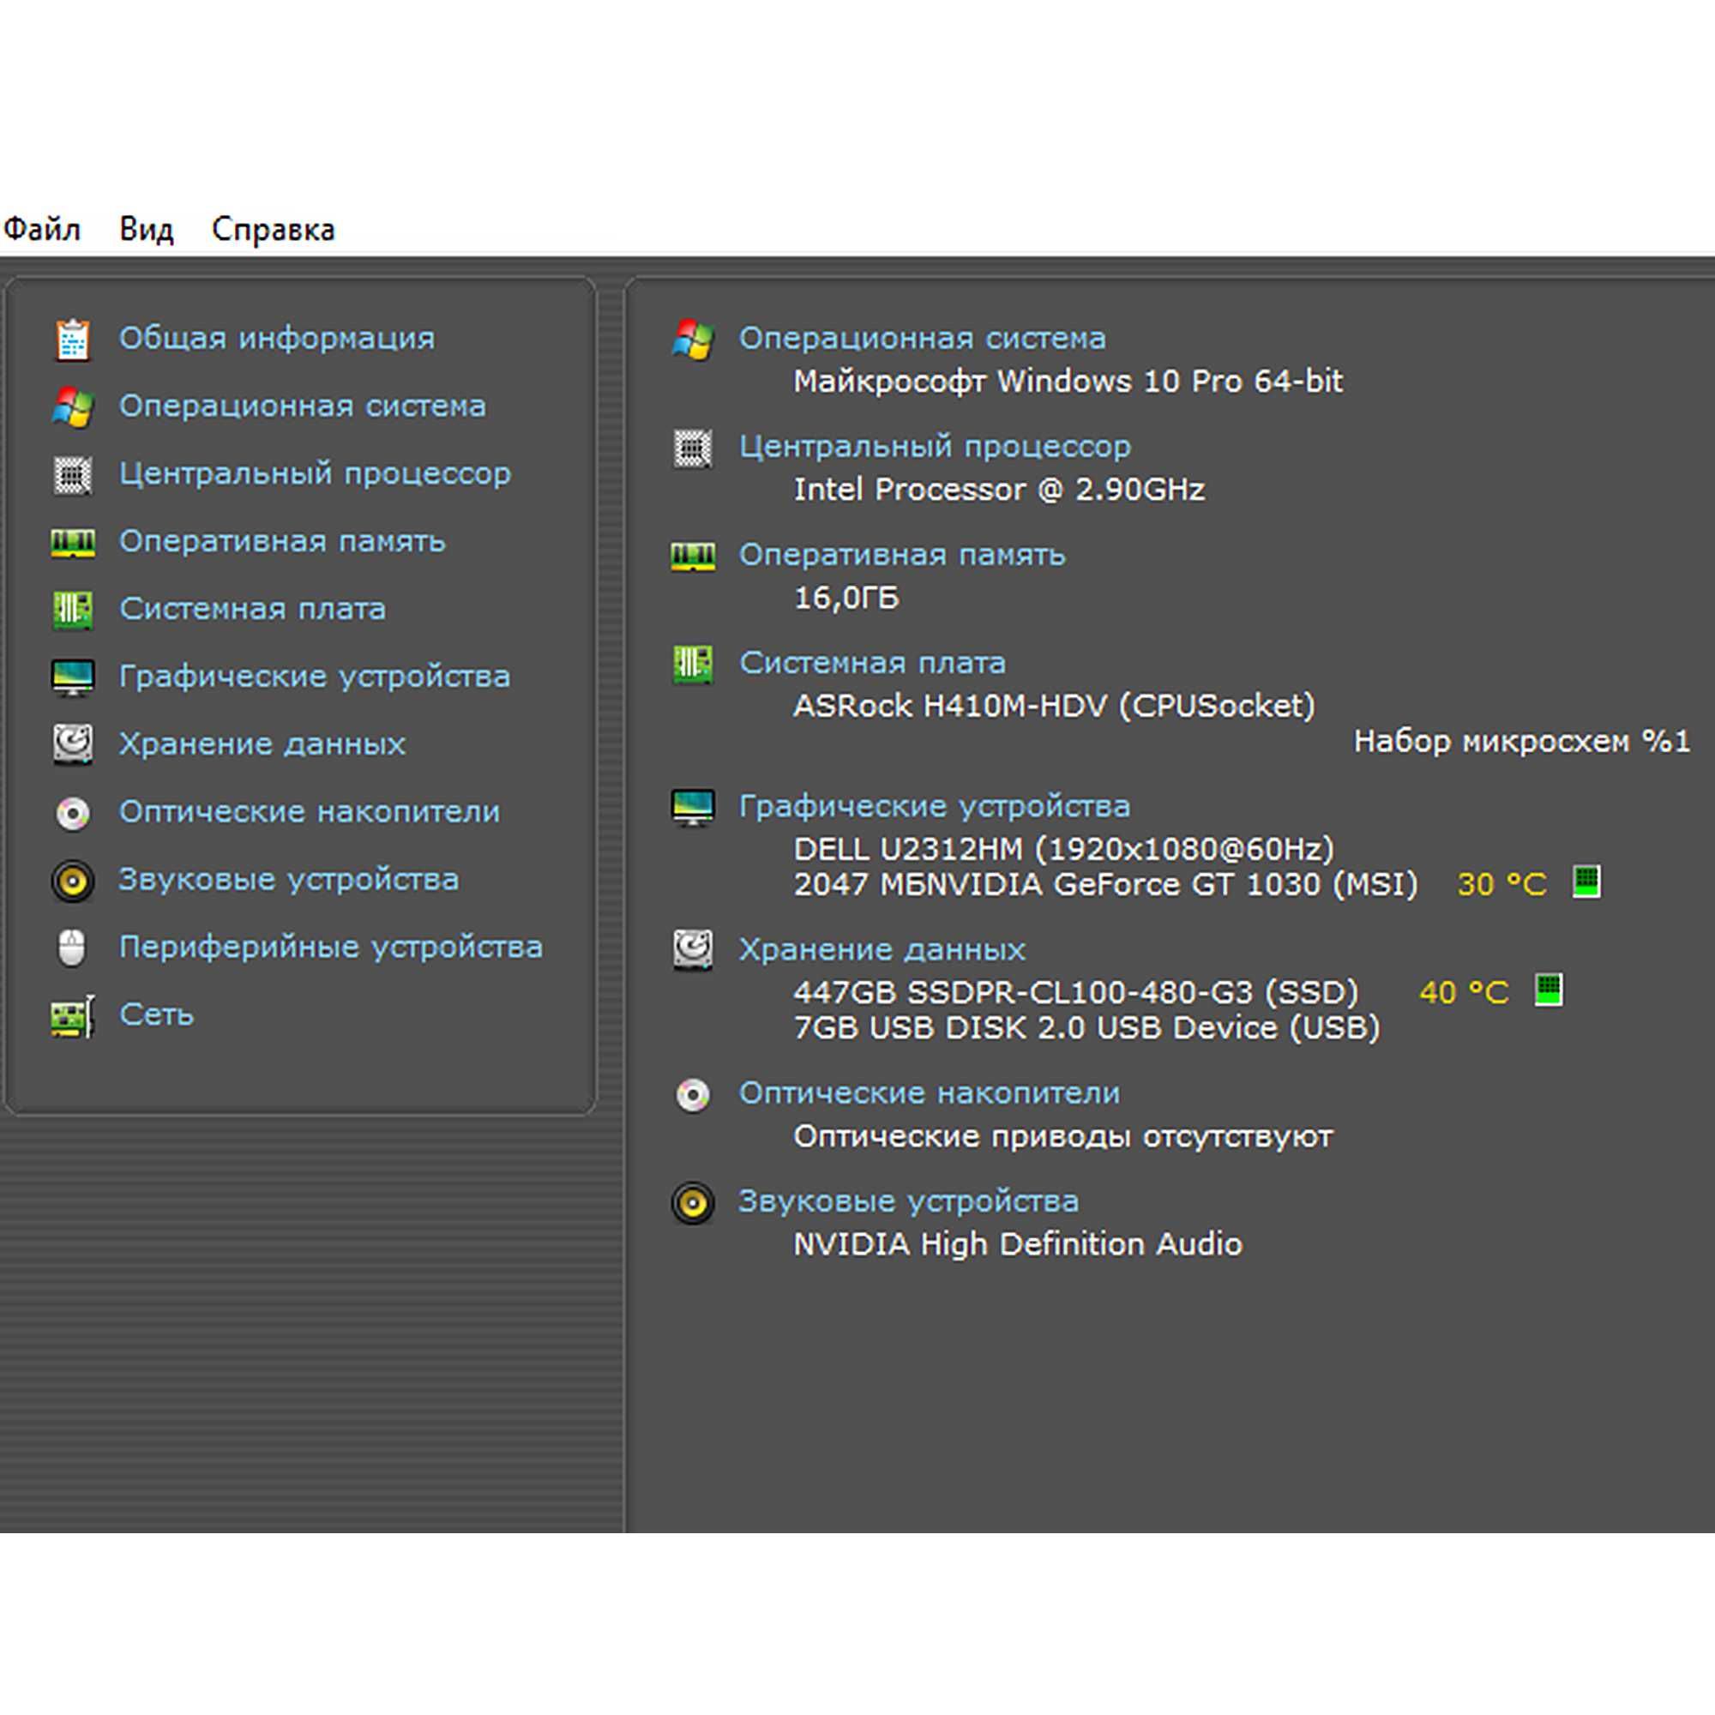The image size is (1715, 1715).
Task: Click the hard drive icon in sidebar
Action: [x=73, y=745]
